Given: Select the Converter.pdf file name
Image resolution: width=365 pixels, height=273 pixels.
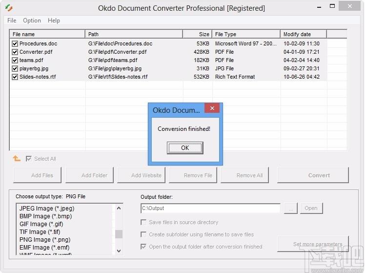Looking at the screenshot, I should coord(36,52).
